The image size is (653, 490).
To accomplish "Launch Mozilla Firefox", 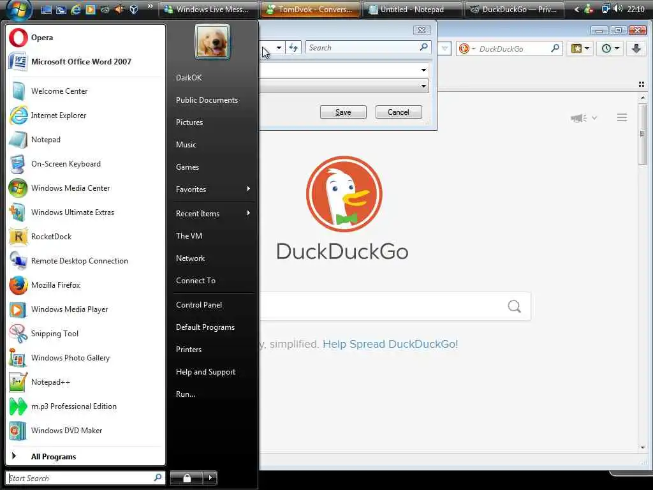I will pyautogui.click(x=85, y=285).
